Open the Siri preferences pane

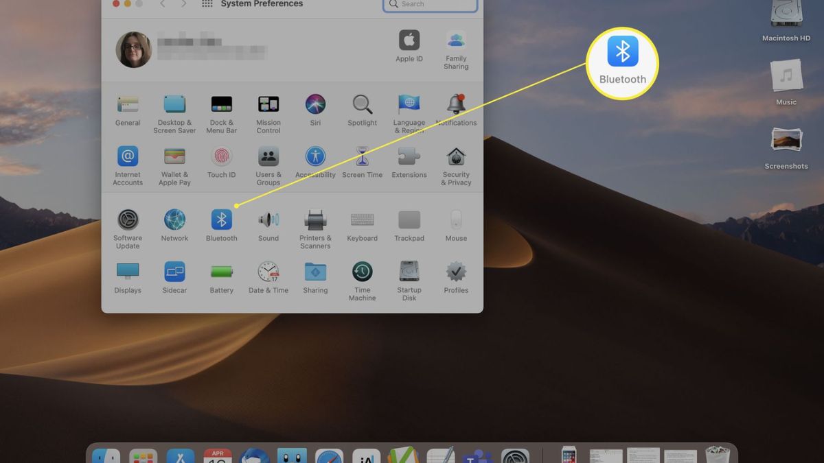point(315,104)
